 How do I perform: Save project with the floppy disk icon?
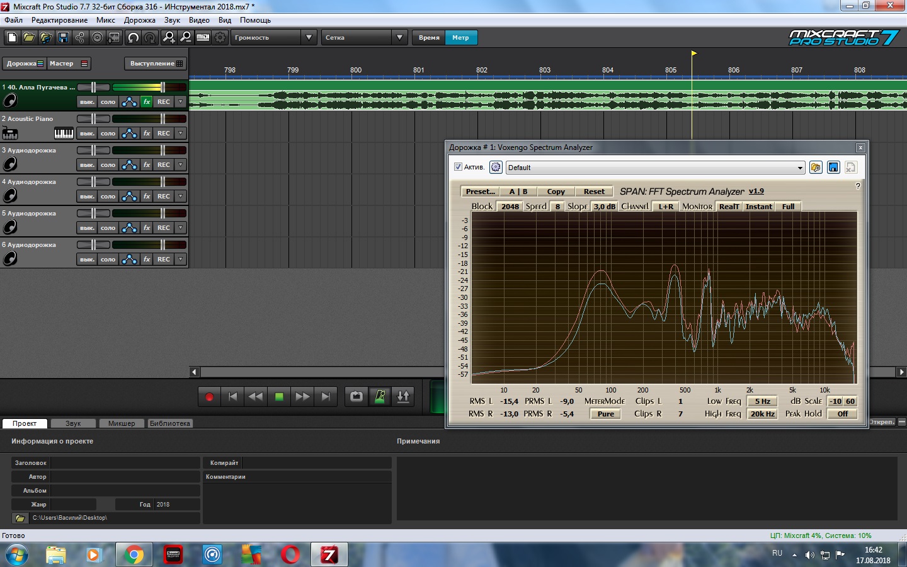[63, 38]
